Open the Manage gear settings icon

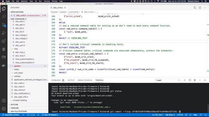click(4, 109)
